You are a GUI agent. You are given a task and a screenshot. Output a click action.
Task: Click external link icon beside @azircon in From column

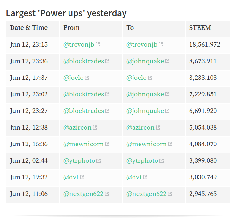(x=95, y=128)
